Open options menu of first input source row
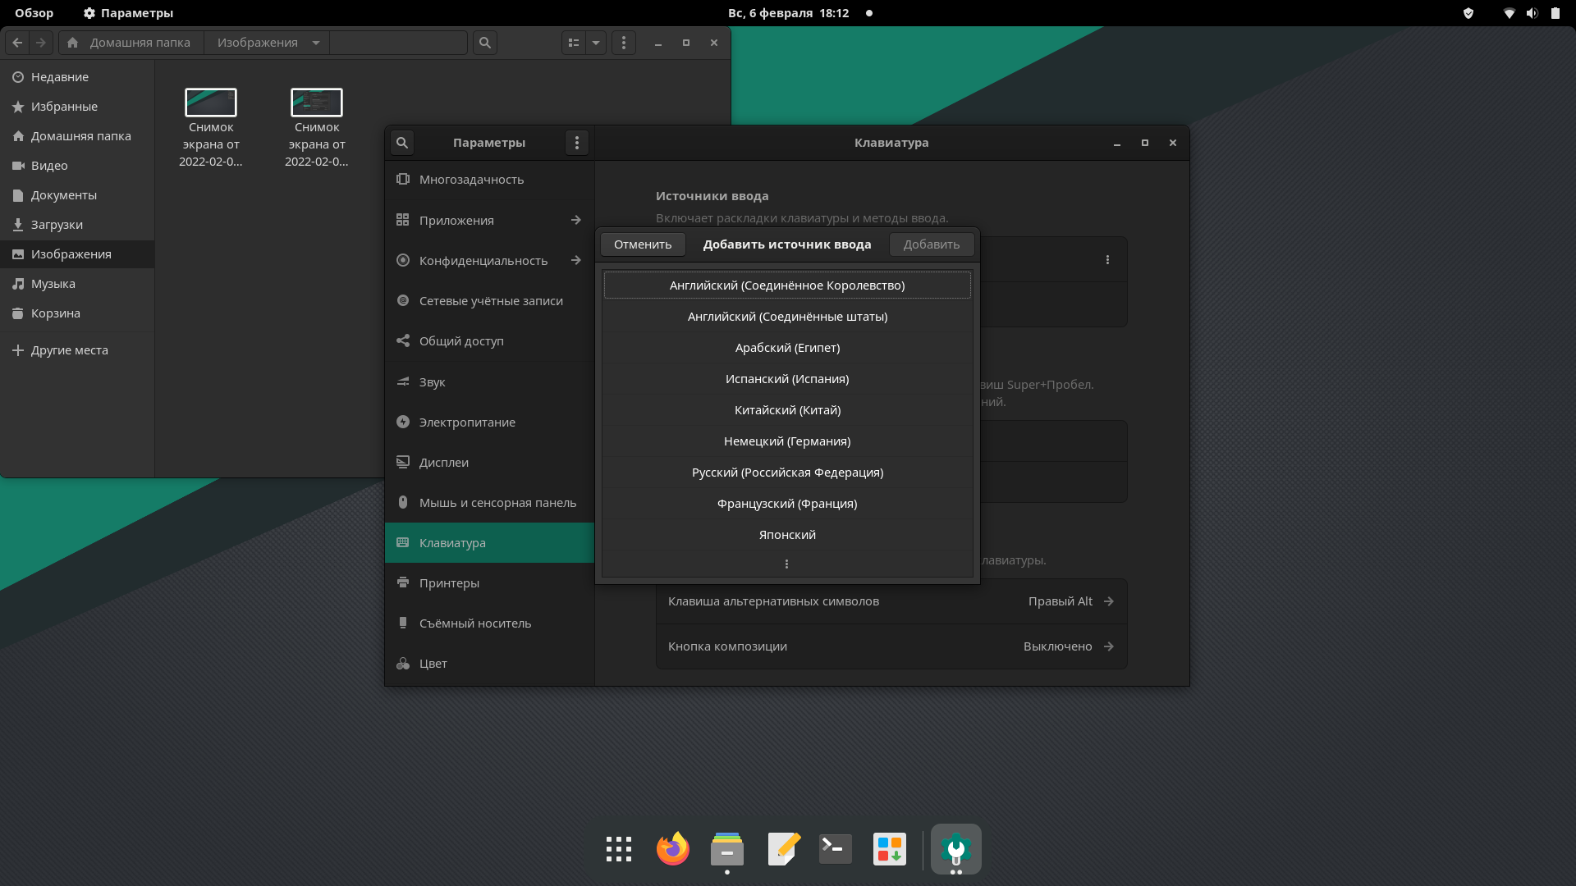 pyautogui.click(x=1107, y=259)
